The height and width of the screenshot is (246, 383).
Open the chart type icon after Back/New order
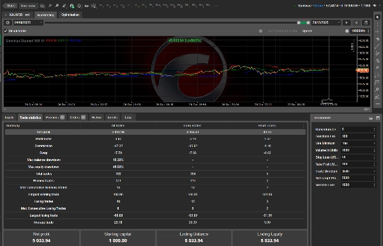click(42, 6)
